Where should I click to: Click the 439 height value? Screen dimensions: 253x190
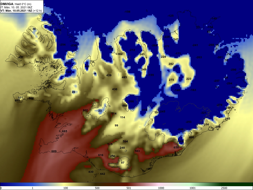pos(109,75)
